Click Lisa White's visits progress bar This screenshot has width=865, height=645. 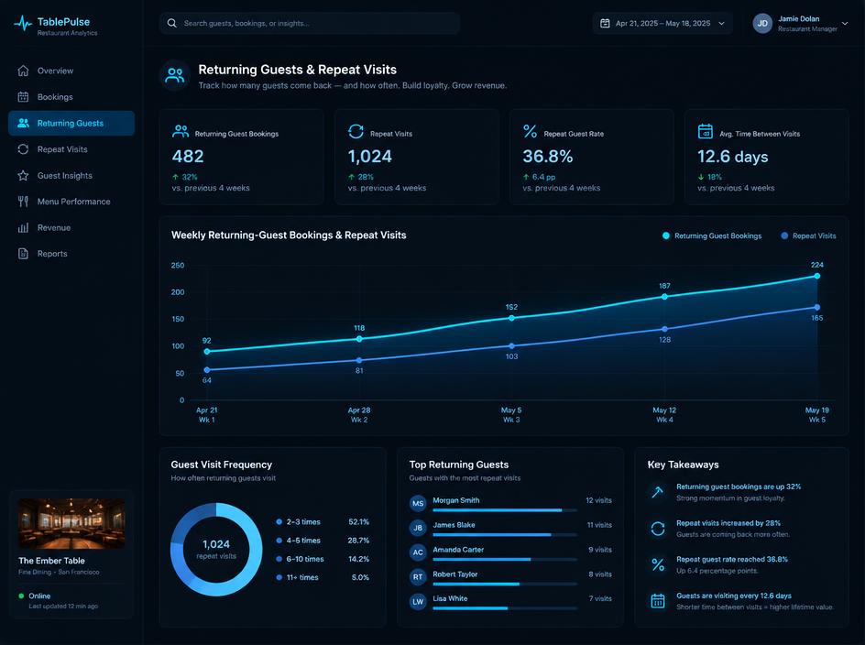[x=505, y=608]
